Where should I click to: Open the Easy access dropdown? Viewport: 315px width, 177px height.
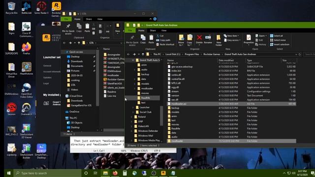click(x=232, y=40)
